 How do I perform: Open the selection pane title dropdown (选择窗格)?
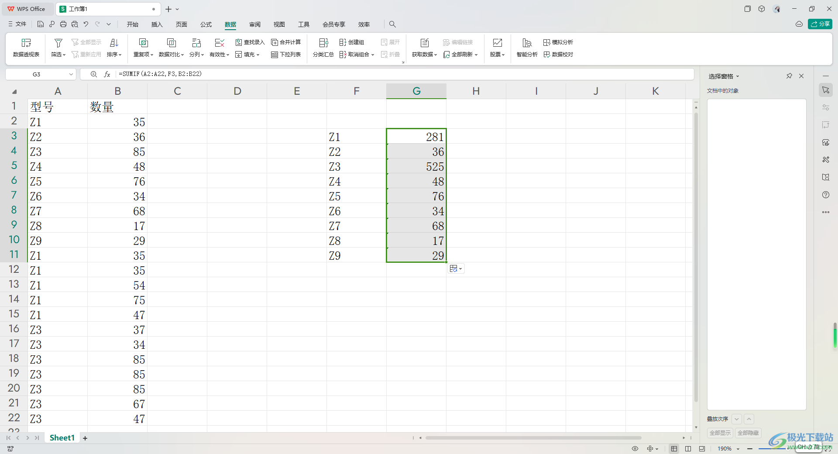[738, 76]
